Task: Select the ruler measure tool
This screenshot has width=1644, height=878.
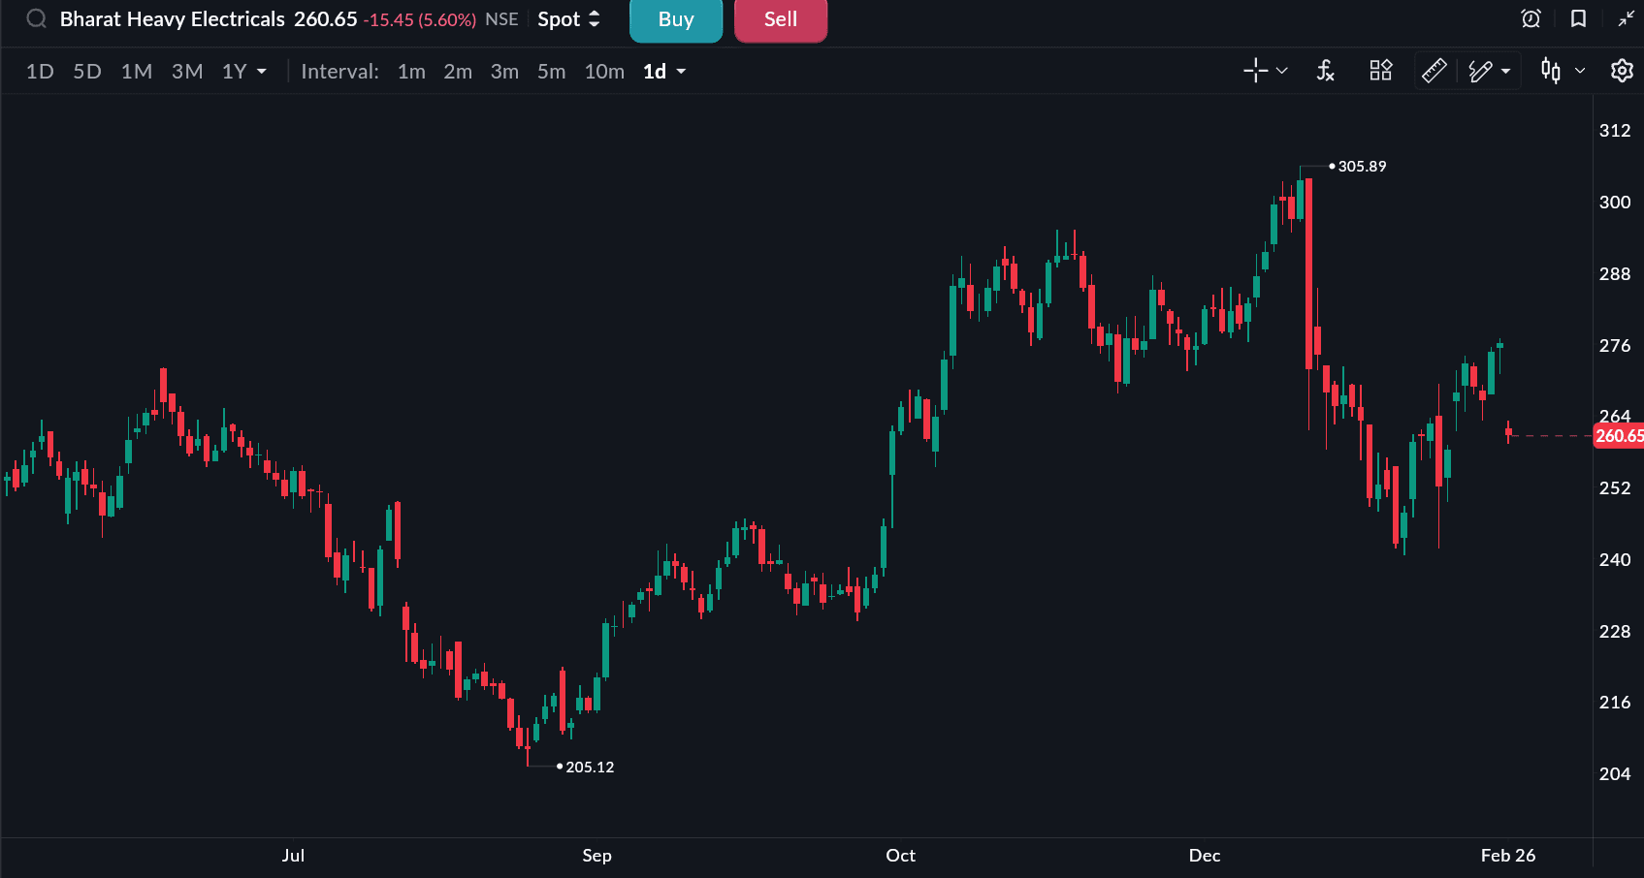Action: pos(1434,71)
